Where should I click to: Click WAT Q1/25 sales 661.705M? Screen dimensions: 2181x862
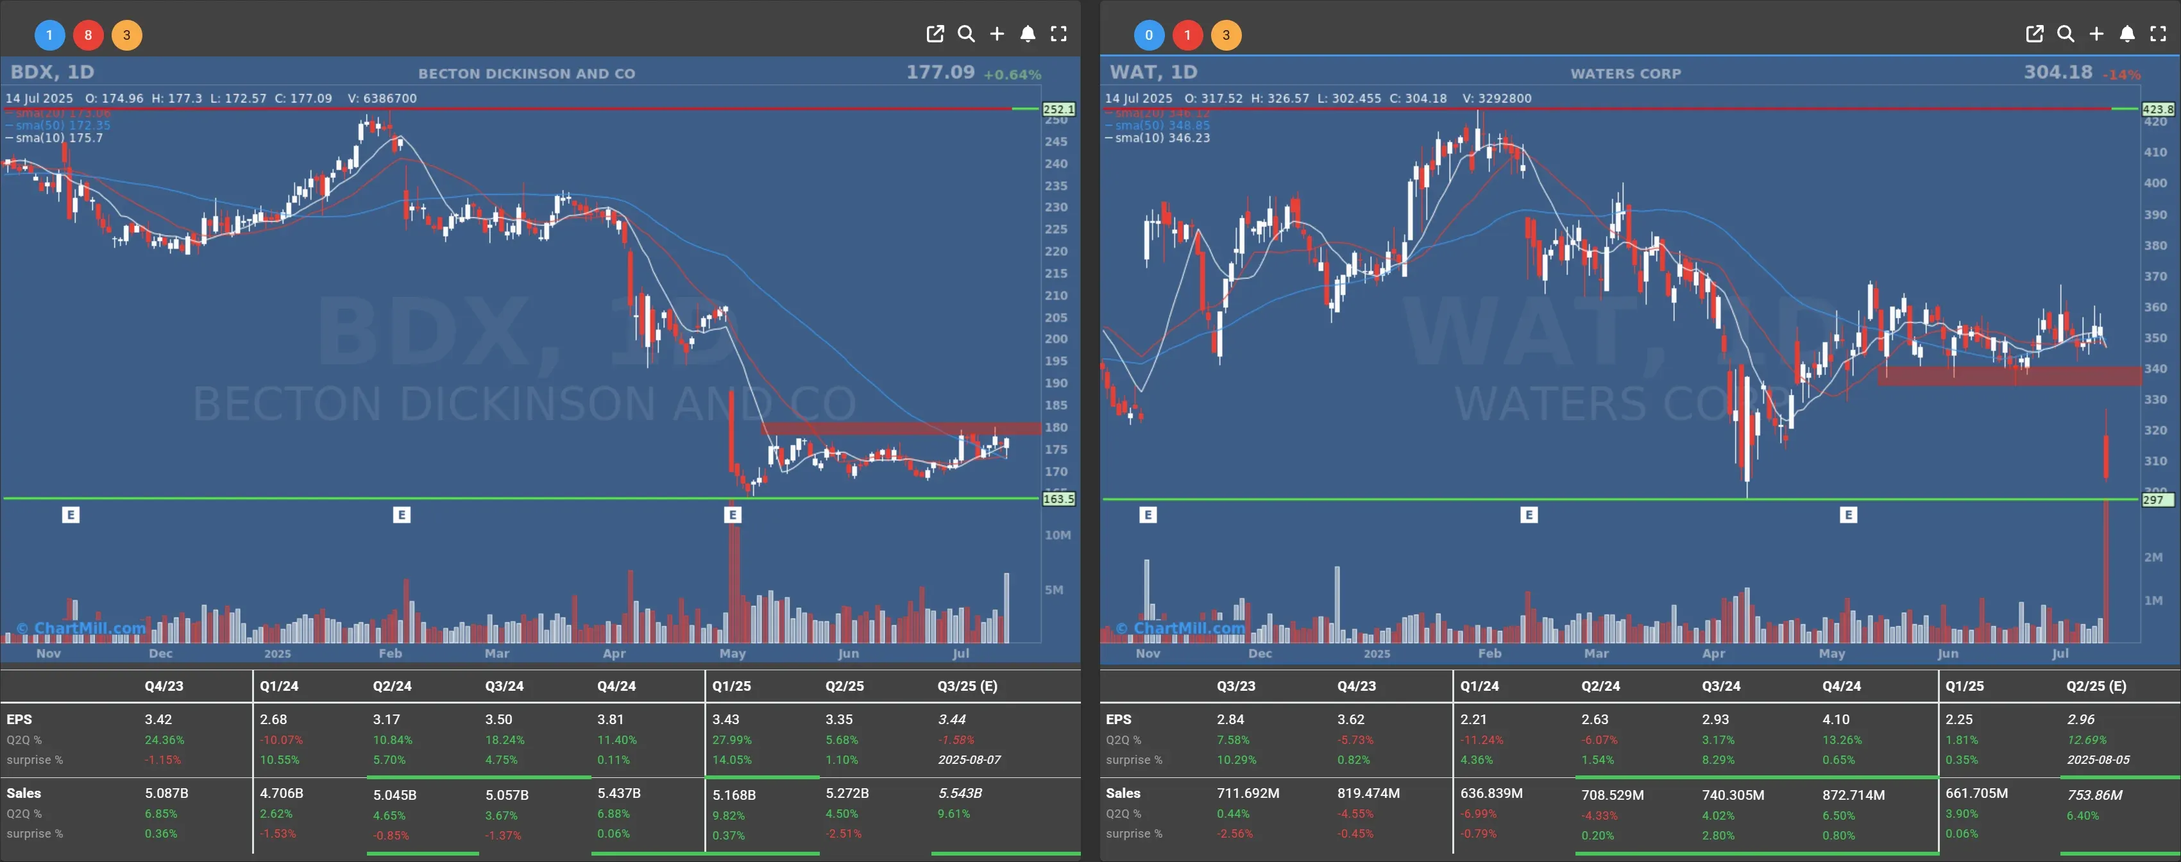pyautogui.click(x=1976, y=793)
